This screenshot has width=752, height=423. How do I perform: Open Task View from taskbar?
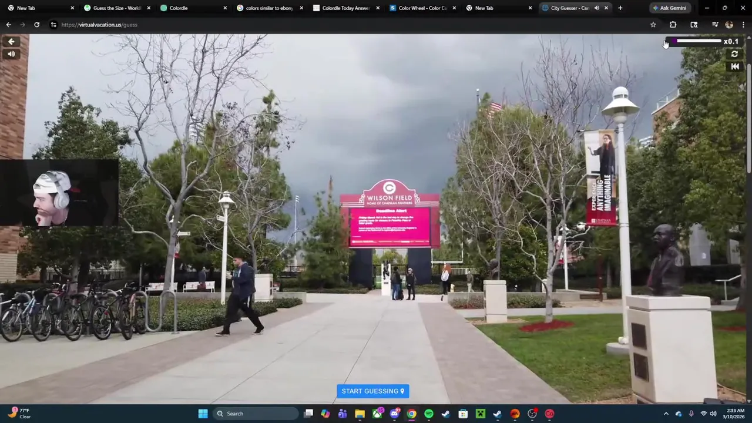pyautogui.click(x=308, y=414)
